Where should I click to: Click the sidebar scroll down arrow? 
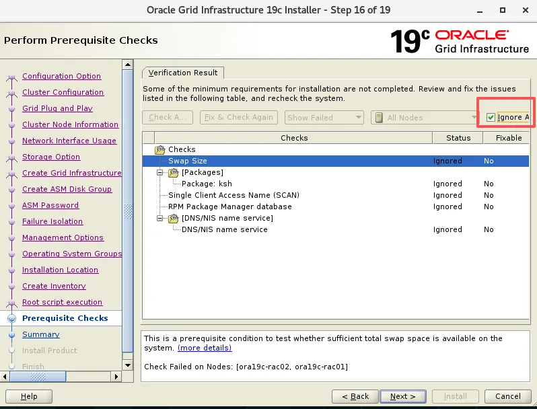[128, 365]
